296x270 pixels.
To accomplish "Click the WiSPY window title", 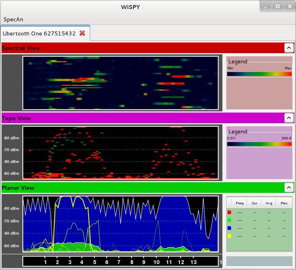I will coord(130,7).
